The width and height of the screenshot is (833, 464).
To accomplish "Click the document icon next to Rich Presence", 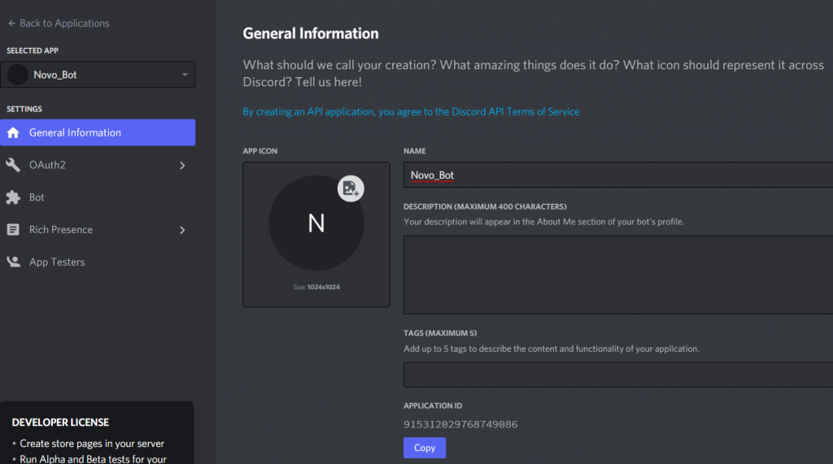I will click(13, 230).
